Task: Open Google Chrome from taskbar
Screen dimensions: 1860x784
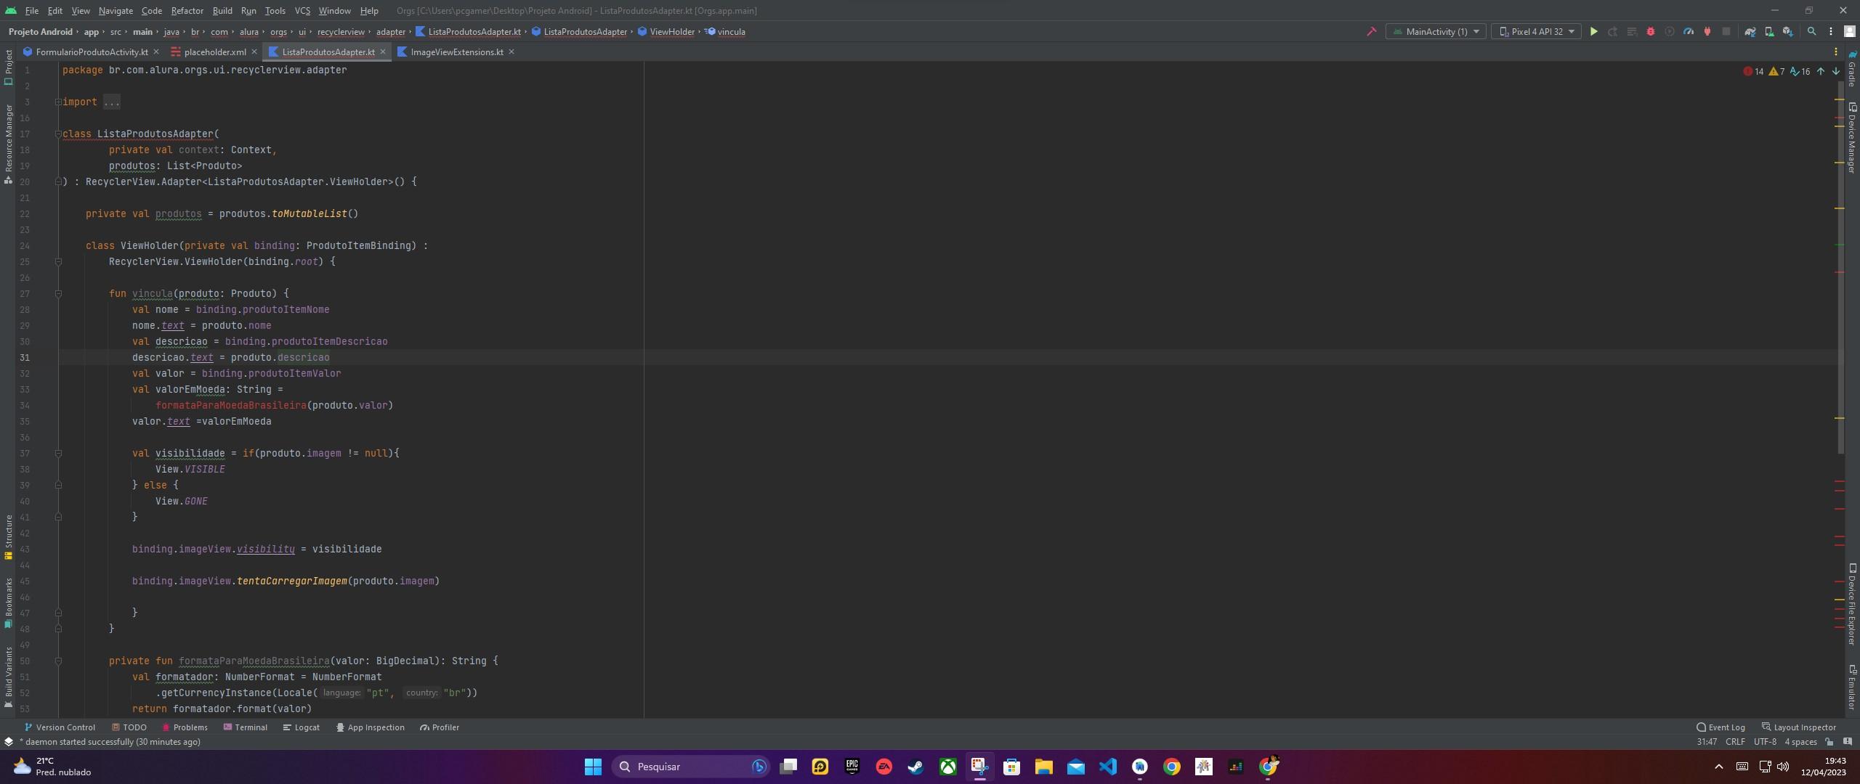Action: click(1171, 767)
